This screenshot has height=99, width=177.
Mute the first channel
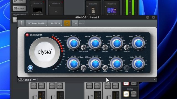click(x=41, y=86)
